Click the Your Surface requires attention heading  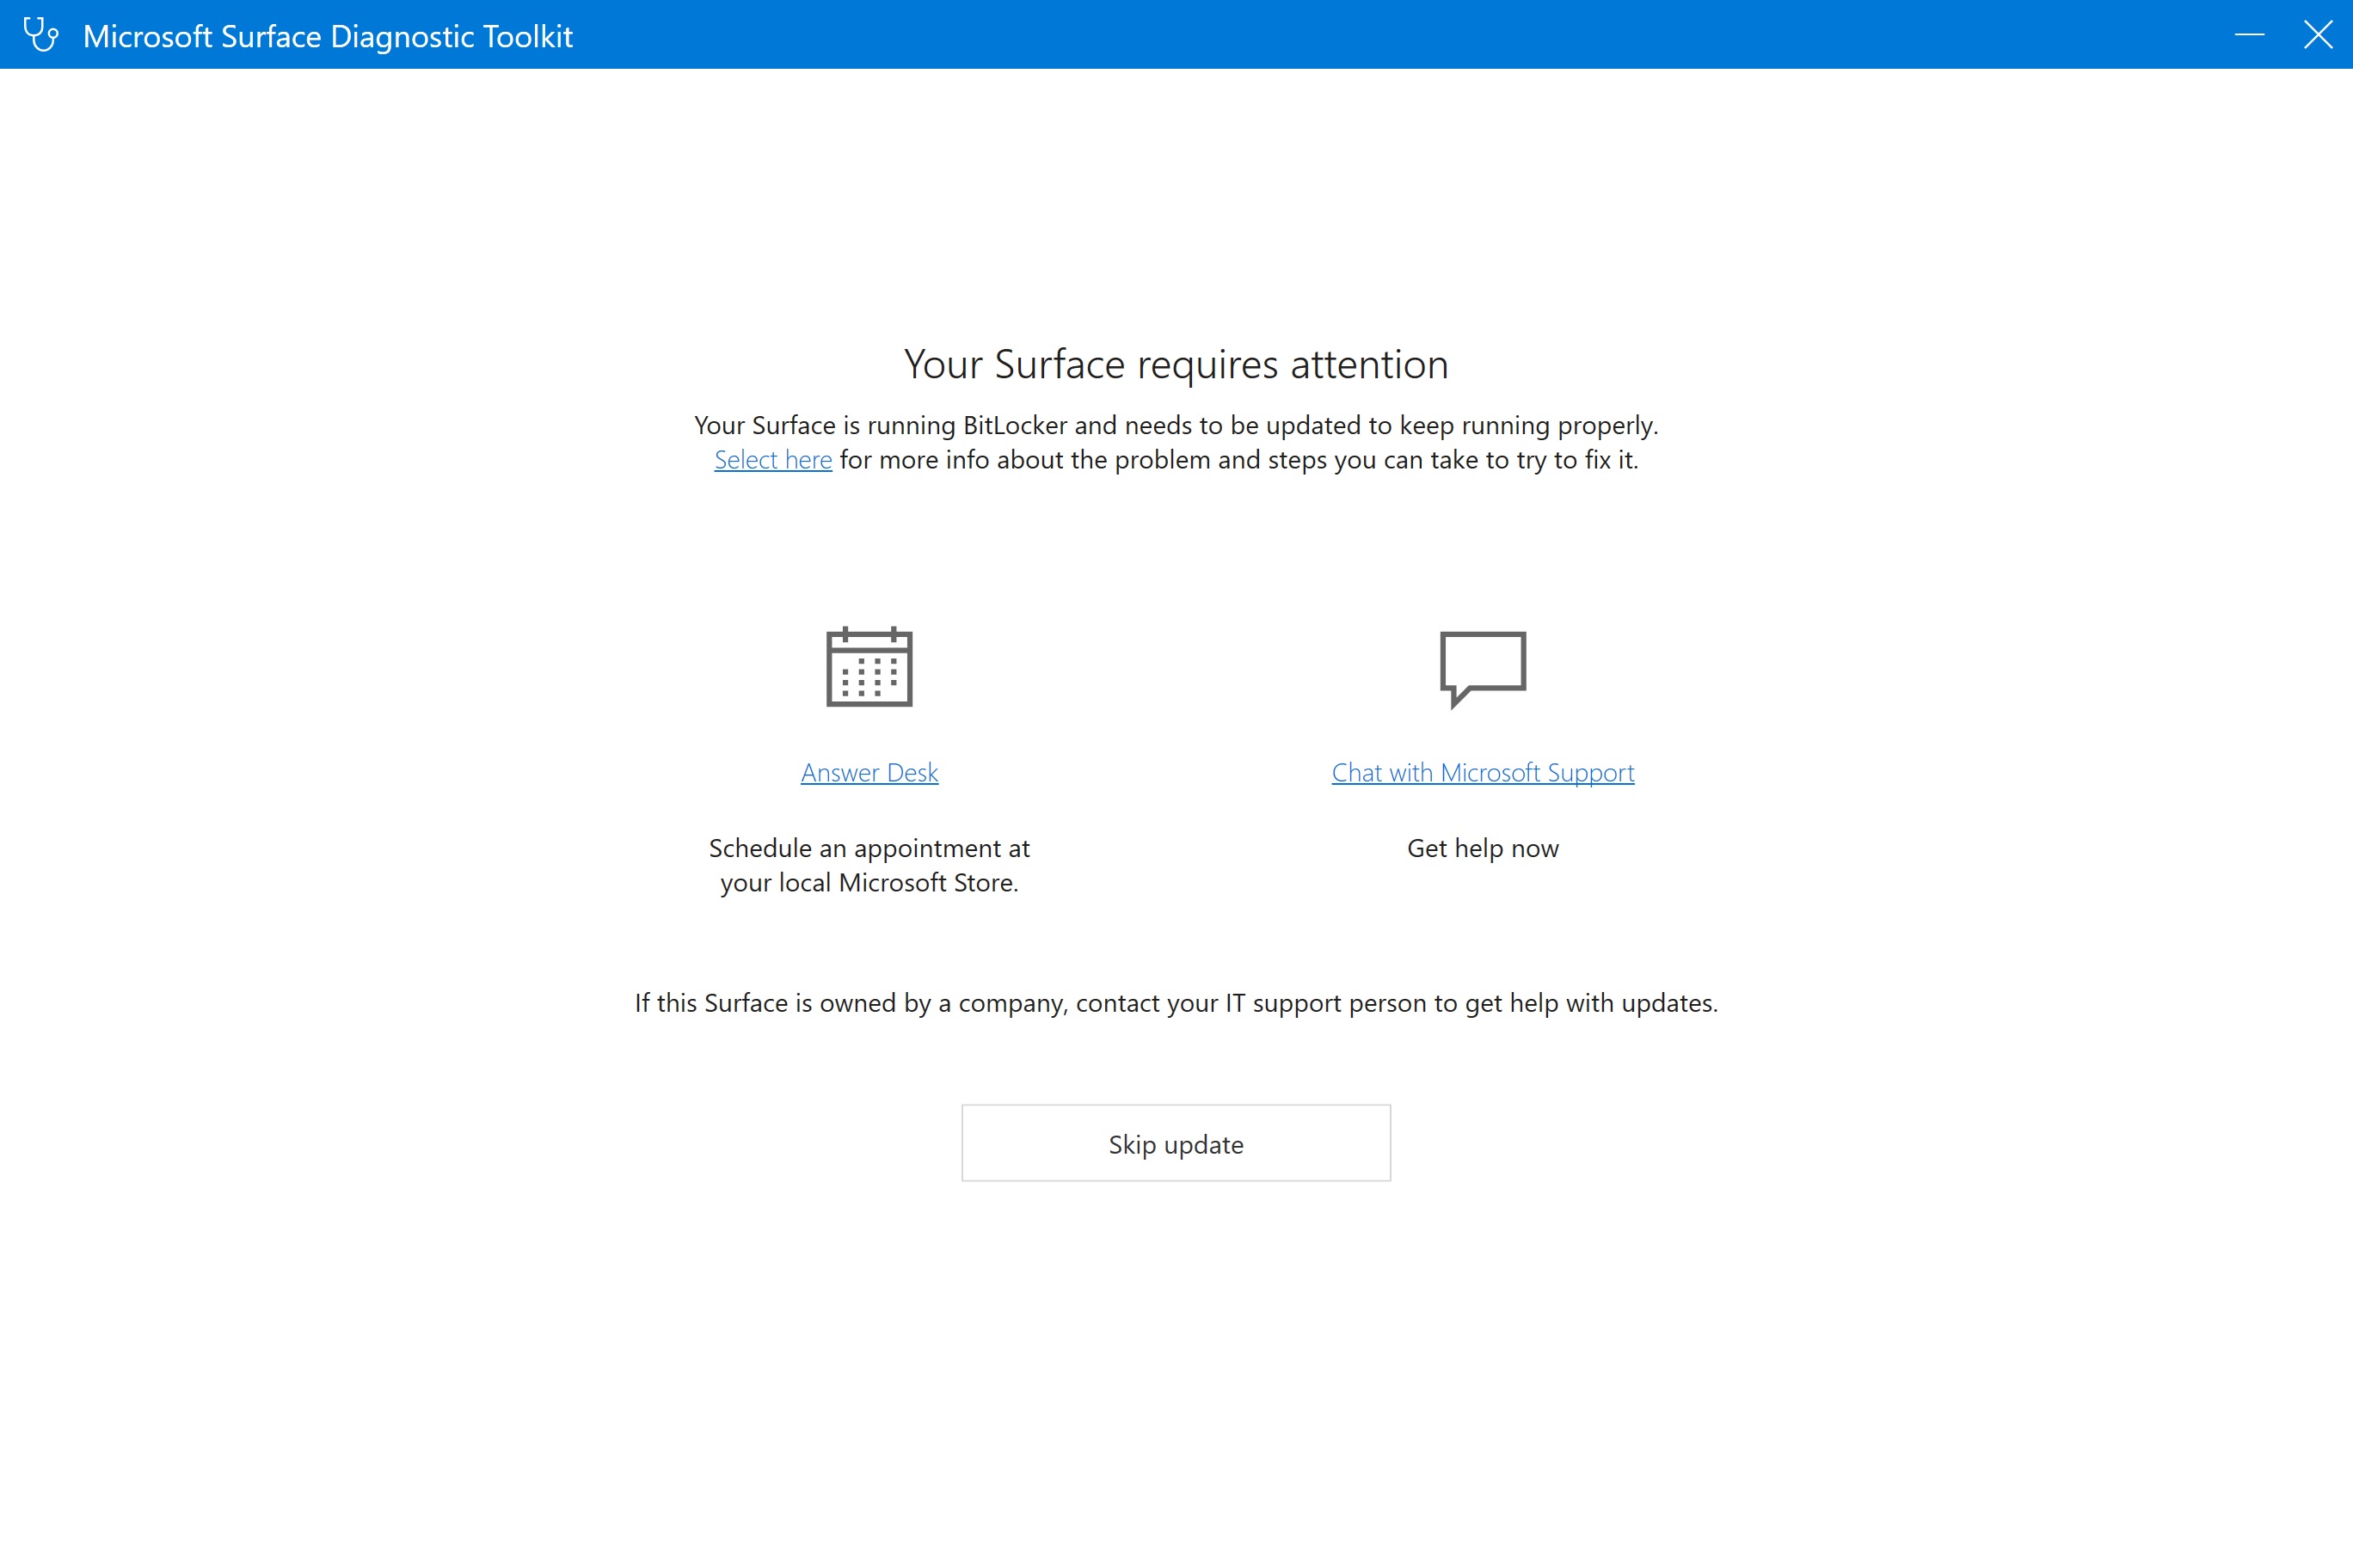click(x=1176, y=364)
